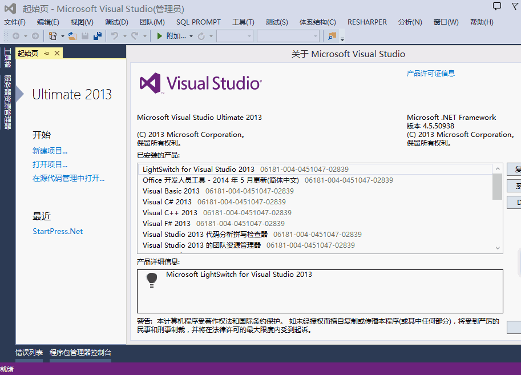Click the Find in Files toolbar icon

pos(332,36)
